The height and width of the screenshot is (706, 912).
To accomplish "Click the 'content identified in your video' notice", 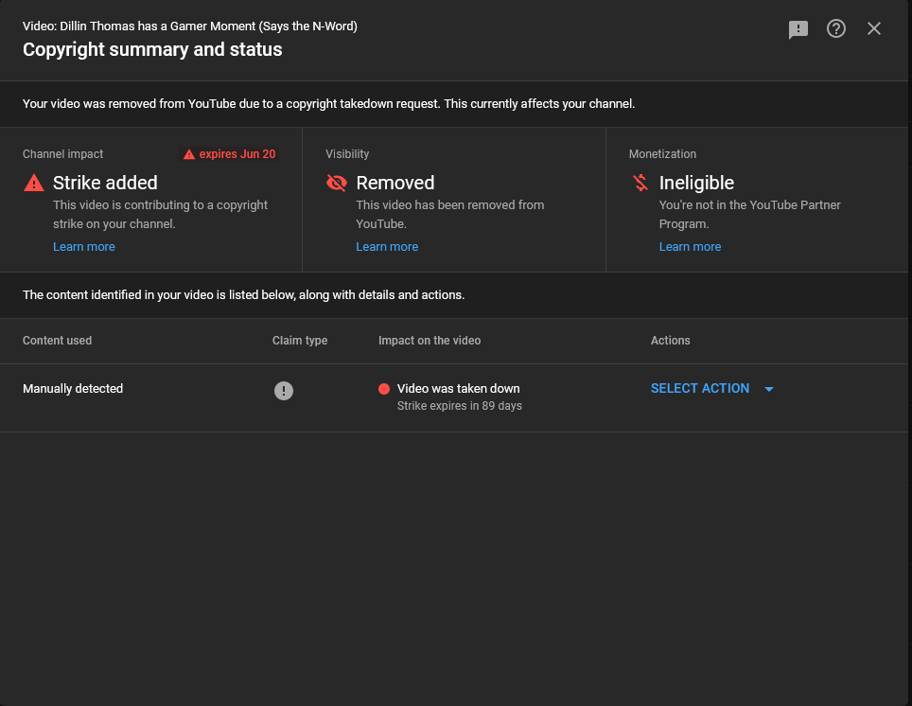I will click(244, 295).
